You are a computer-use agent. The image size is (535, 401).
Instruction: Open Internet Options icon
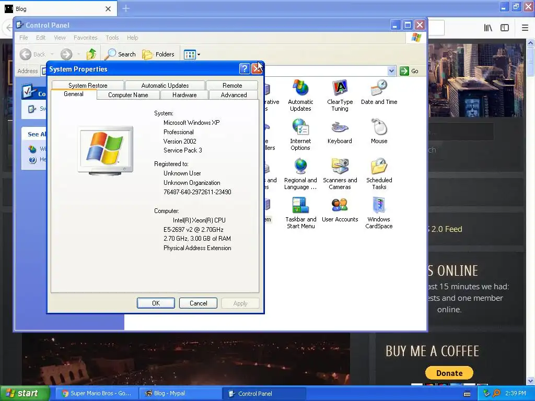(300, 135)
